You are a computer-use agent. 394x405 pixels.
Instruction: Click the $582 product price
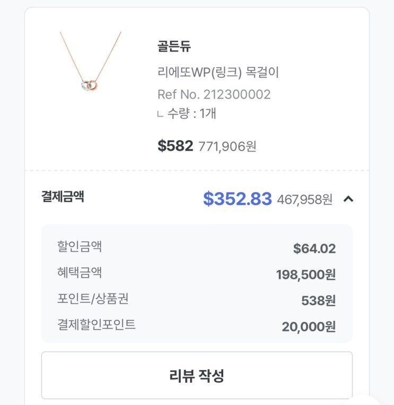176,146
